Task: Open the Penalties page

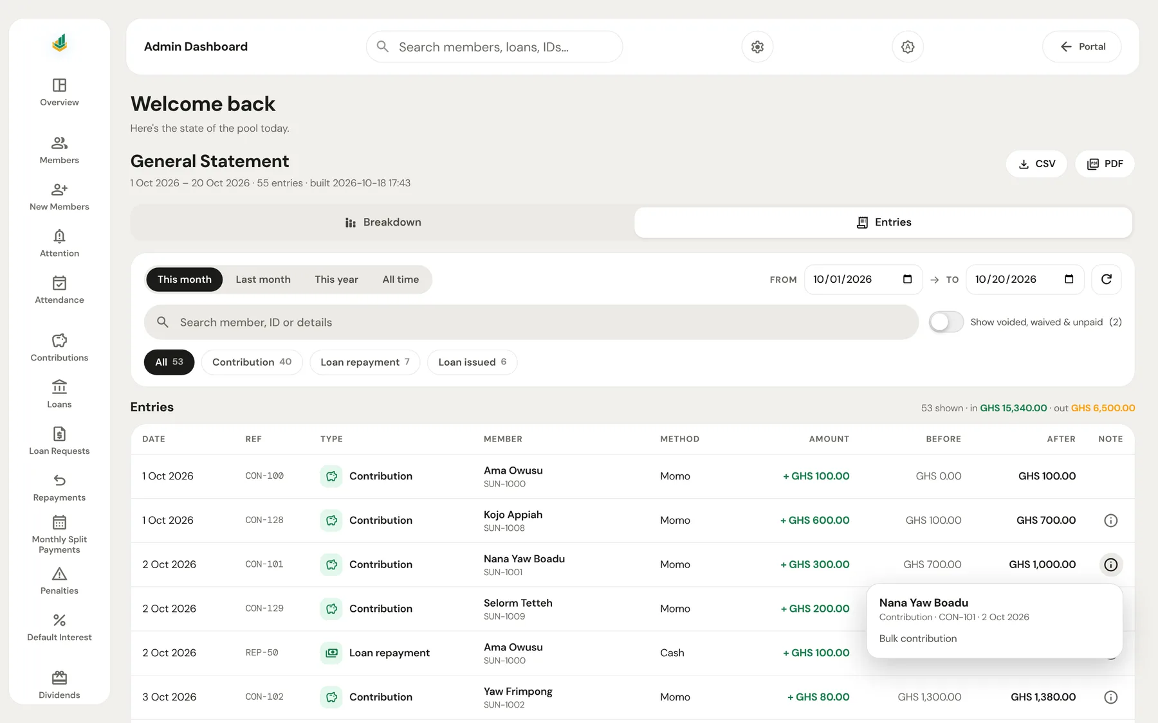Action: tap(59, 581)
